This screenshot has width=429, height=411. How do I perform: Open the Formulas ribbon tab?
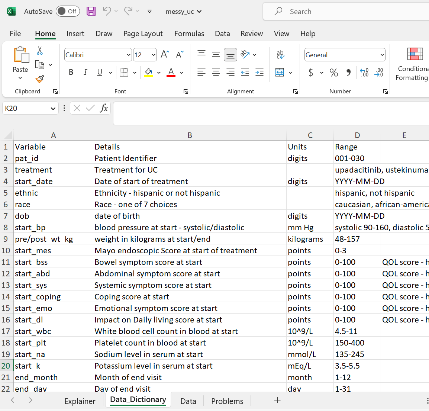[189, 33]
